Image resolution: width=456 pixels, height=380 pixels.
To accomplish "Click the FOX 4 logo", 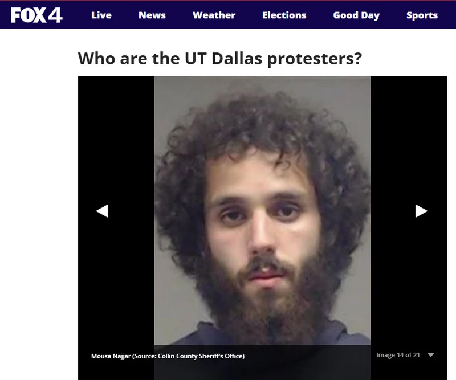I will point(36,15).
